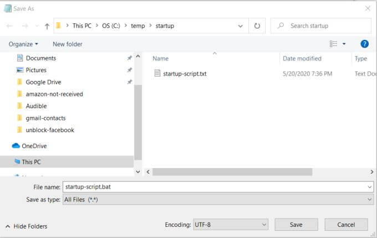Select OneDrive in the navigation pane
The width and height of the screenshot is (377, 238).
[x=34, y=146]
